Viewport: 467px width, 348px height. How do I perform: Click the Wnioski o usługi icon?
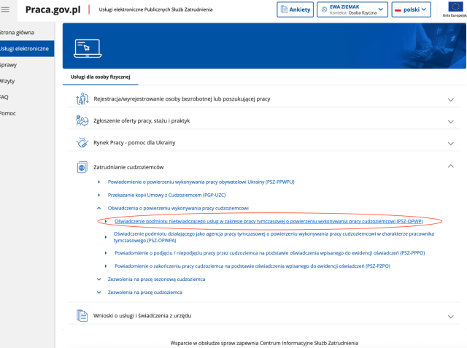[x=82, y=315]
